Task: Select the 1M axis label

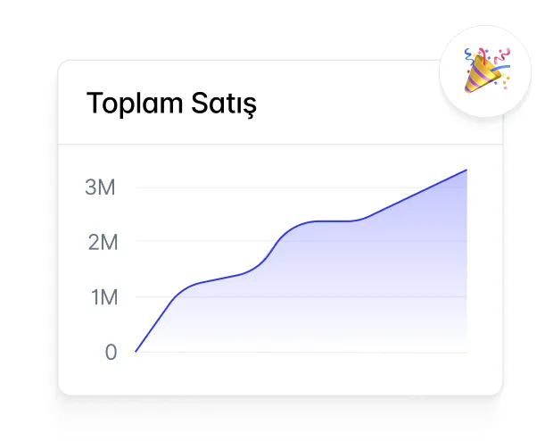Action: tap(103, 297)
